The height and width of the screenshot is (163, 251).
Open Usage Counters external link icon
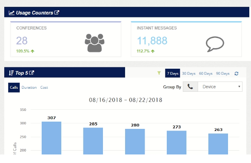pos(57,12)
